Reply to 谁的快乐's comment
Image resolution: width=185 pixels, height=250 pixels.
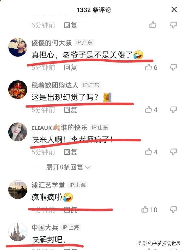[x=71, y=152]
